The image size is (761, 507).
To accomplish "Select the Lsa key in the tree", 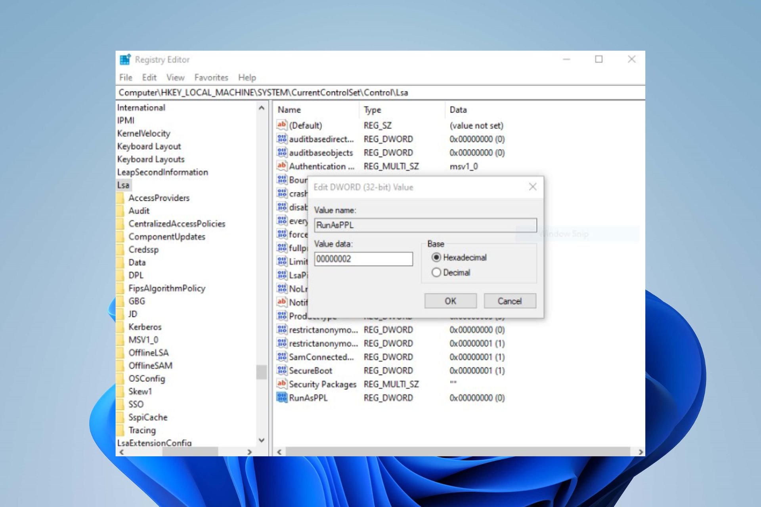I will coord(123,185).
